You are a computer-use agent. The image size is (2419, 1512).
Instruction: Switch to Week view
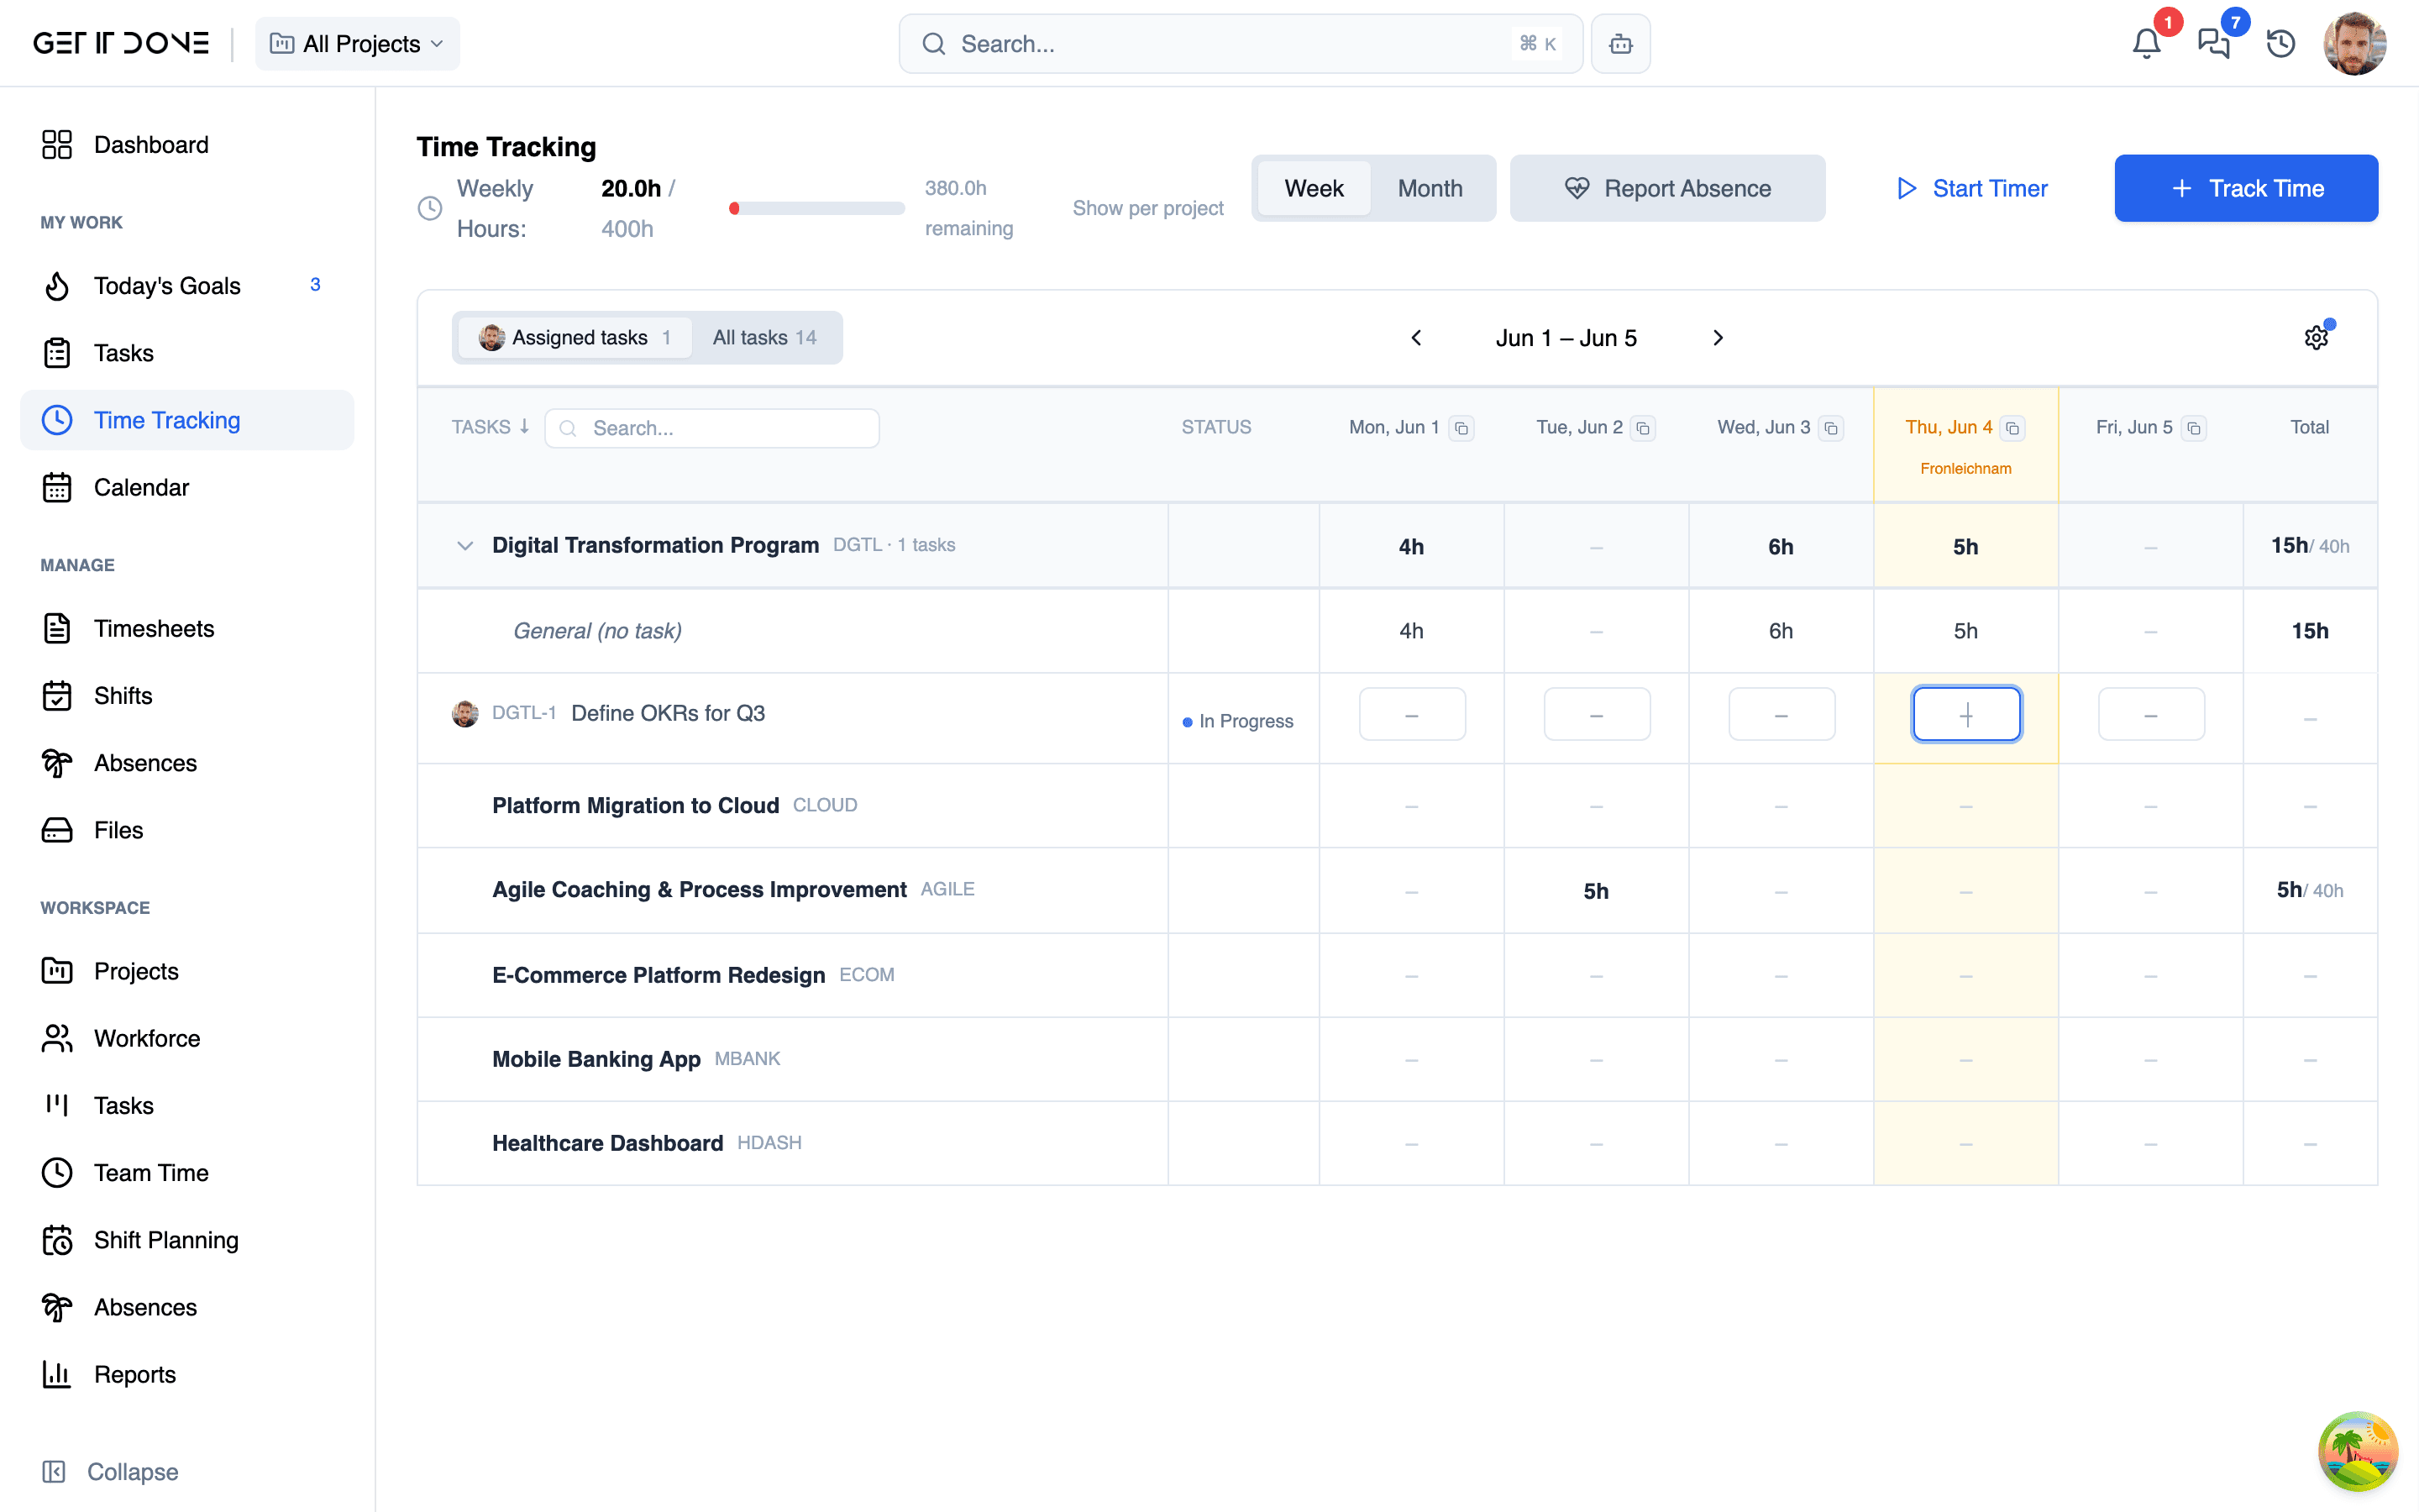[x=1314, y=188]
